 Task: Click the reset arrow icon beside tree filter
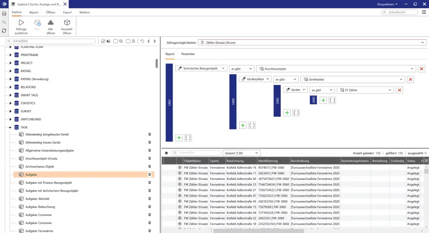point(142,41)
